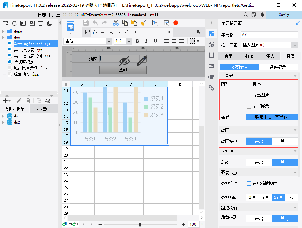Viewport: 302px width, 228px height.
Task: Set 后台检测 to 开启
Action: [x=259, y=218]
